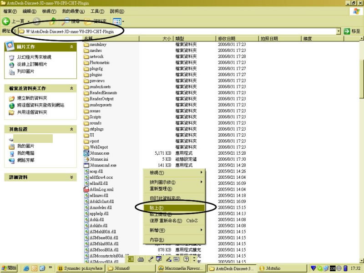Open the 說明(H) menu
Image resolution: width=364 pixels, height=273 pixels.
(117, 11)
